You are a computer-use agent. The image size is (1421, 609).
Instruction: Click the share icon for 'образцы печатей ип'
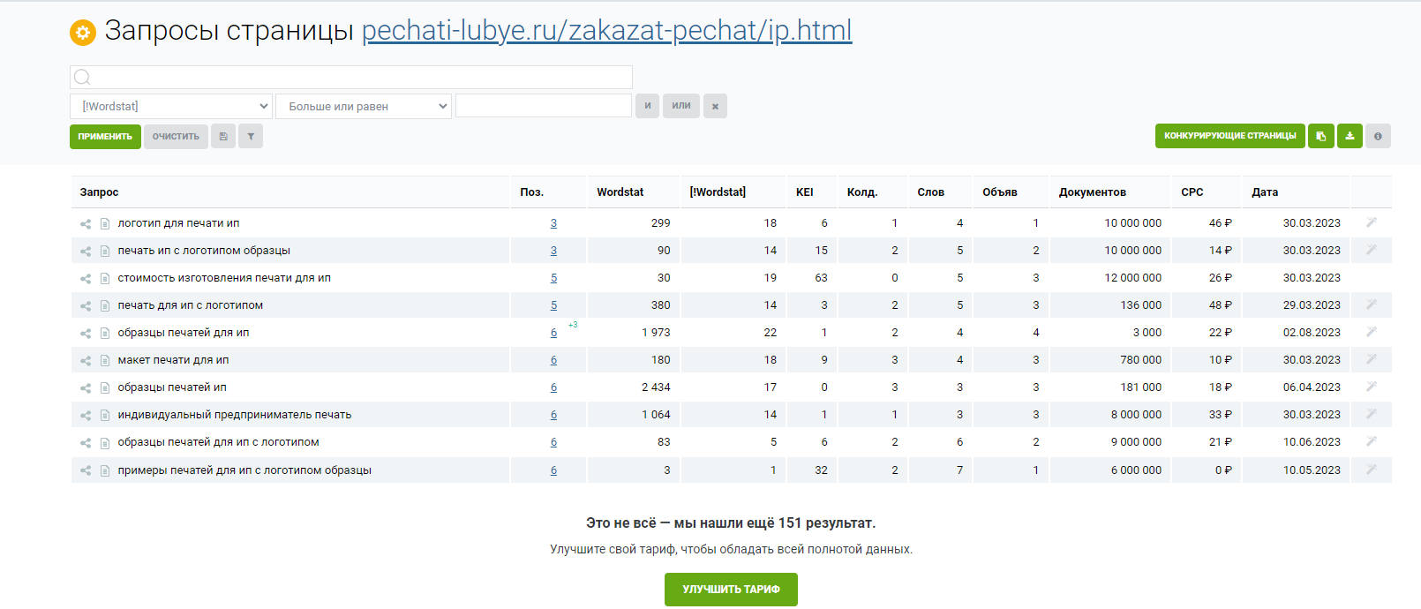86,388
